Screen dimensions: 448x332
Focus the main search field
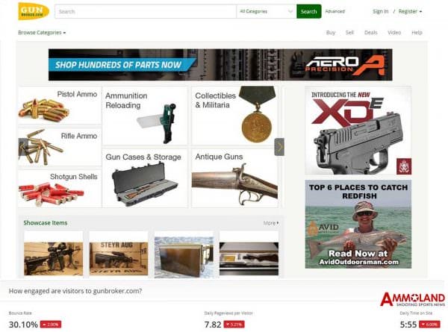click(146, 11)
